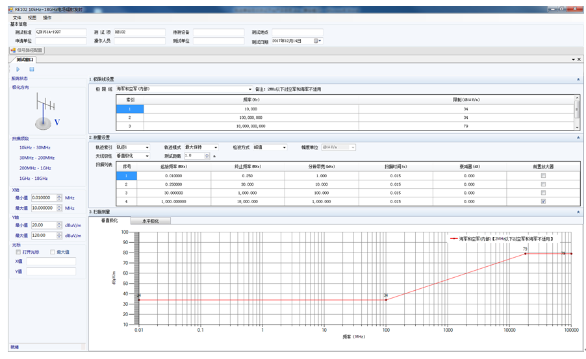Collapse the 3.扫描测量 section

578,212
